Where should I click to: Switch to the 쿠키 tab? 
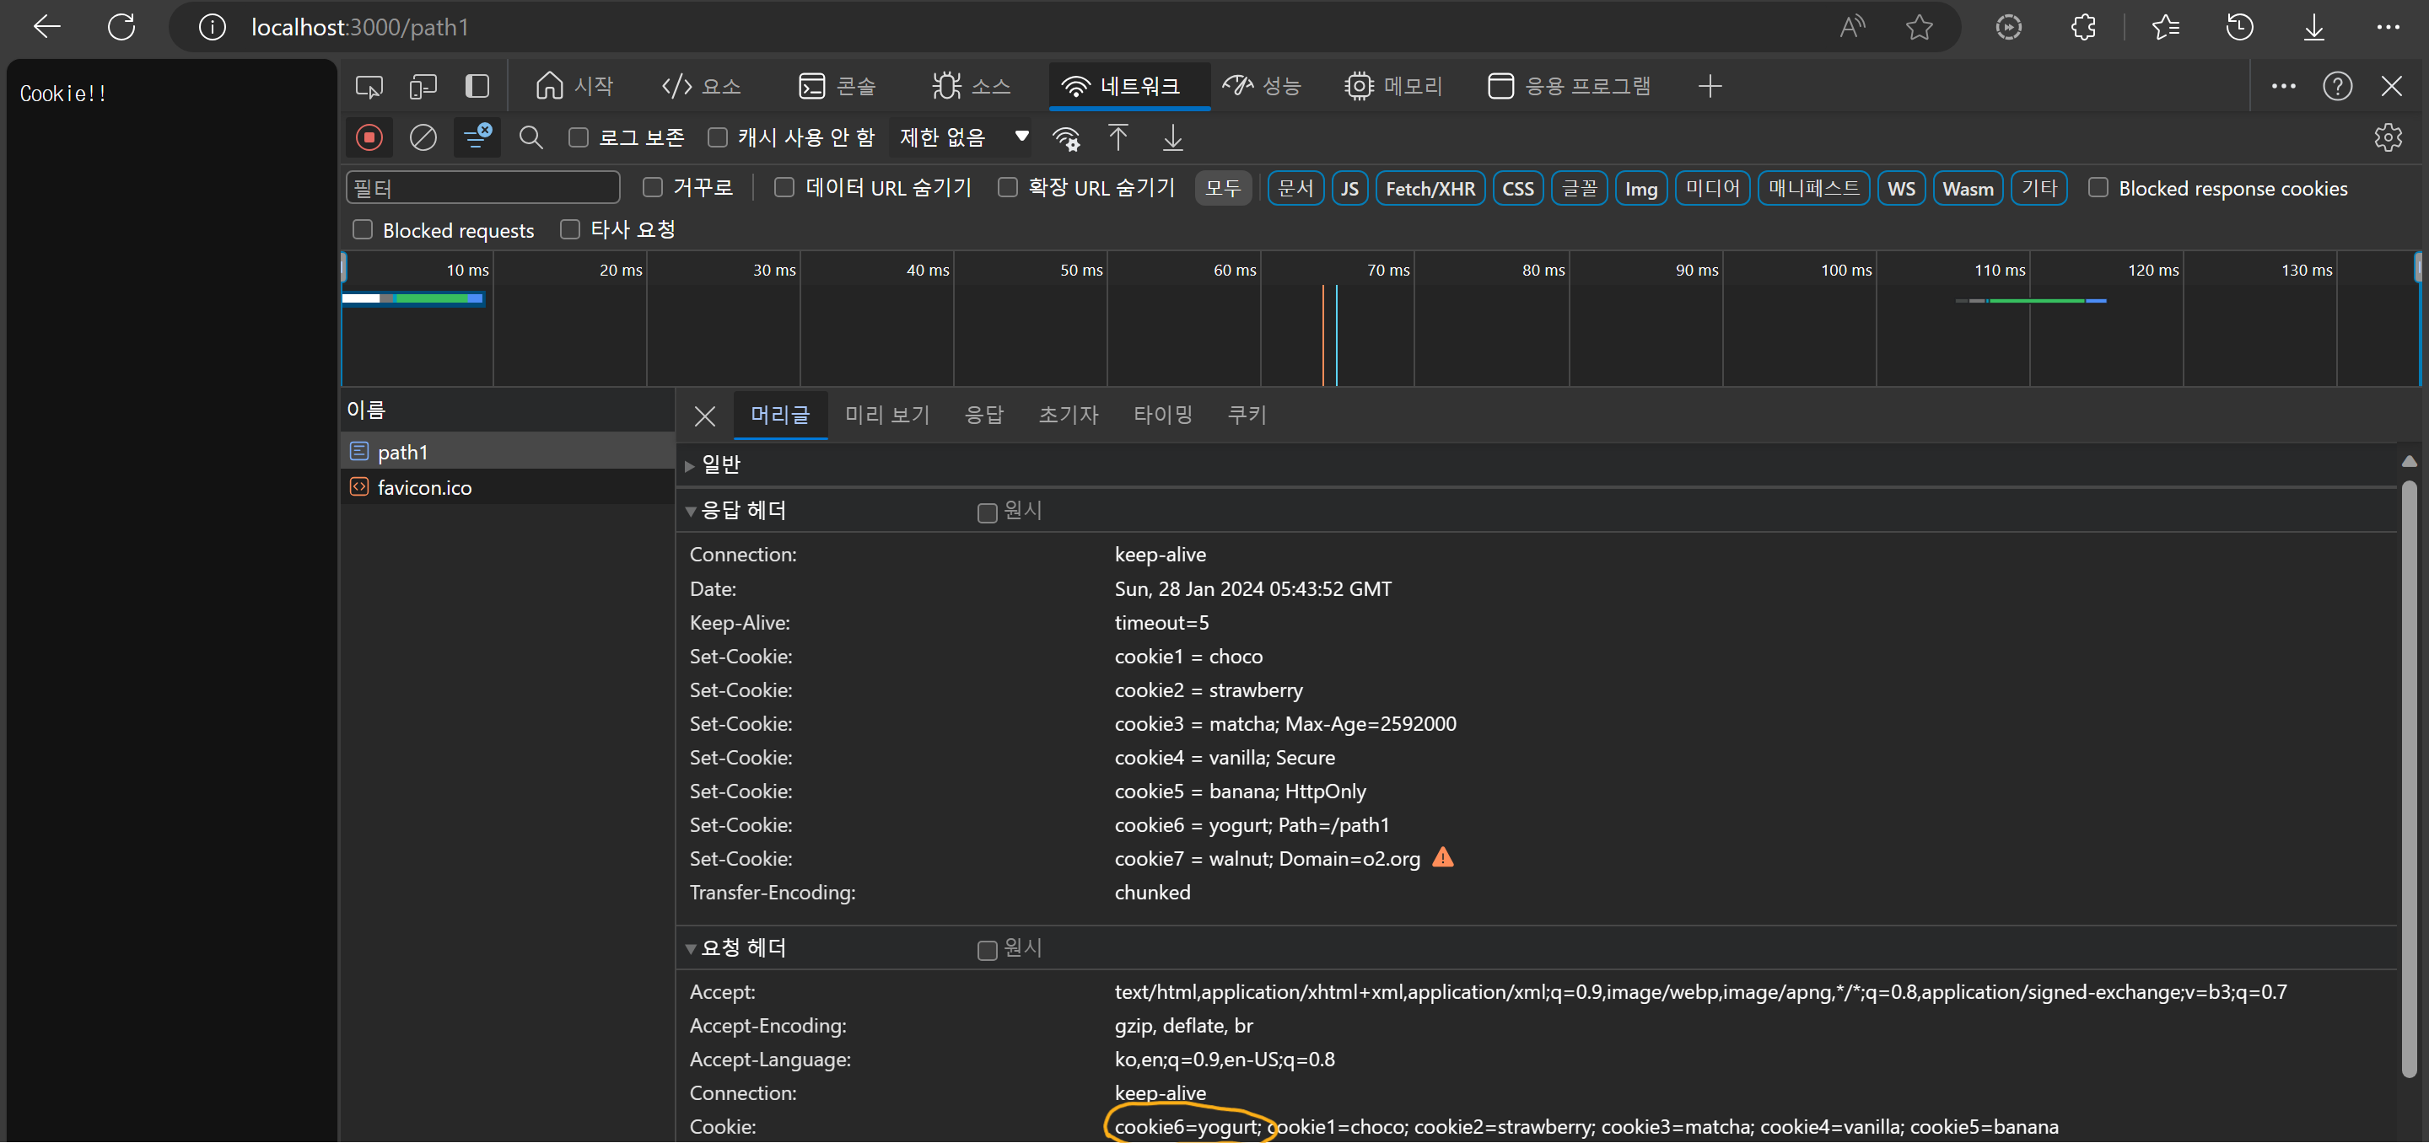point(1246,415)
